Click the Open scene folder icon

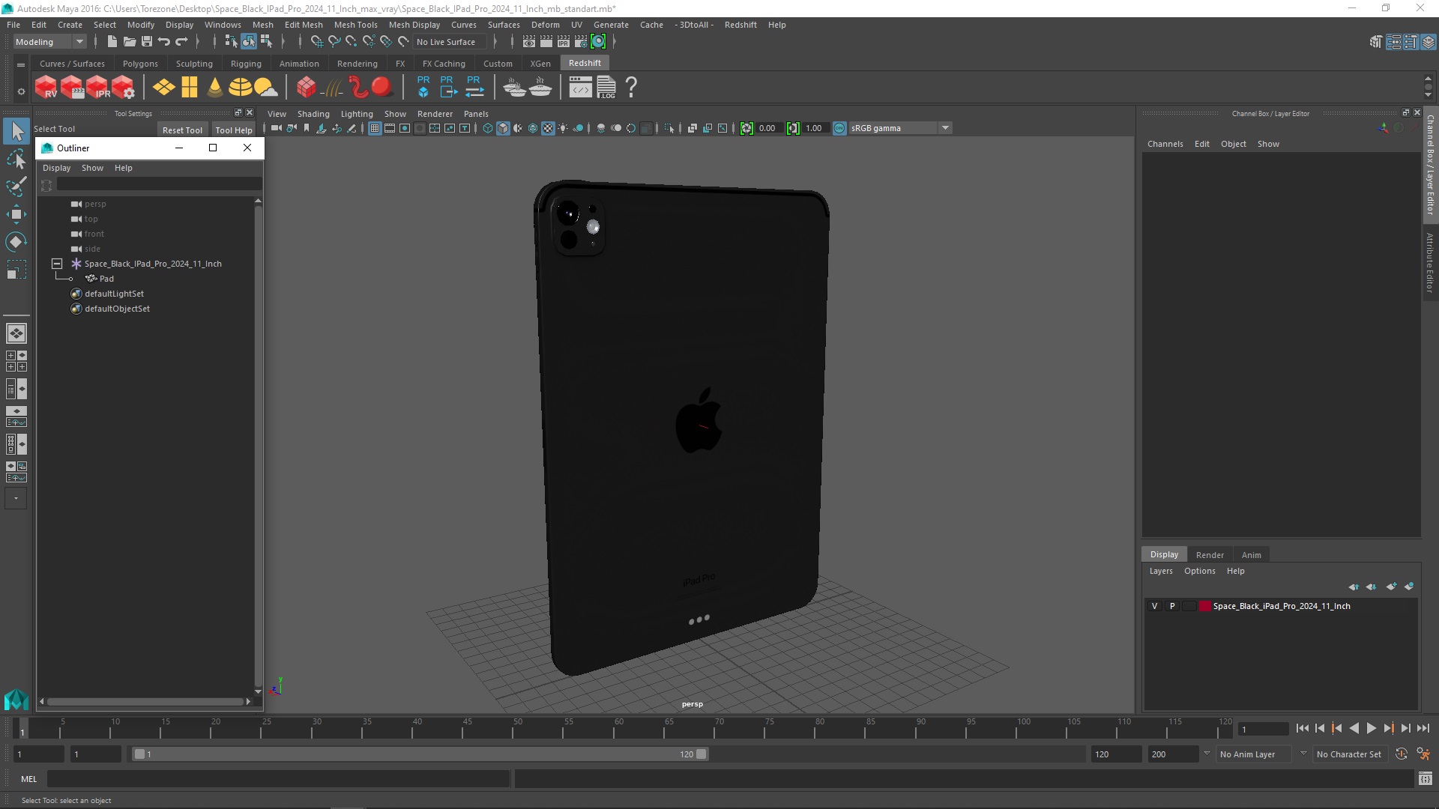129,42
